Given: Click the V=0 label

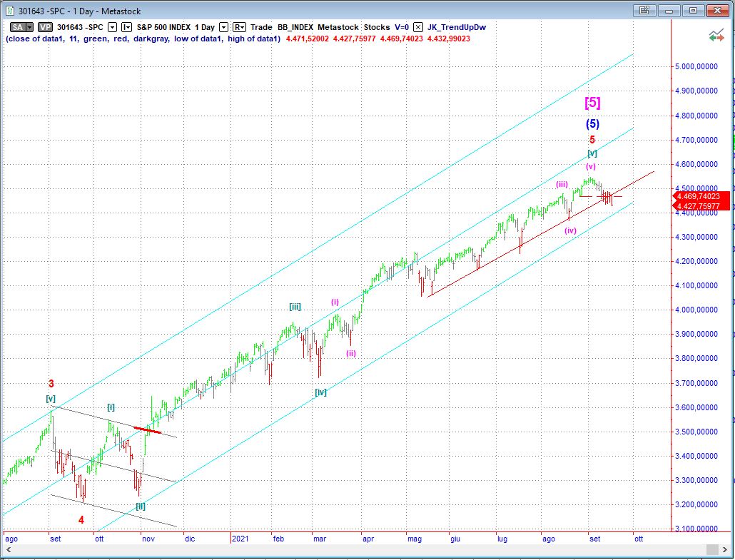Looking at the screenshot, I should click(x=401, y=27).
